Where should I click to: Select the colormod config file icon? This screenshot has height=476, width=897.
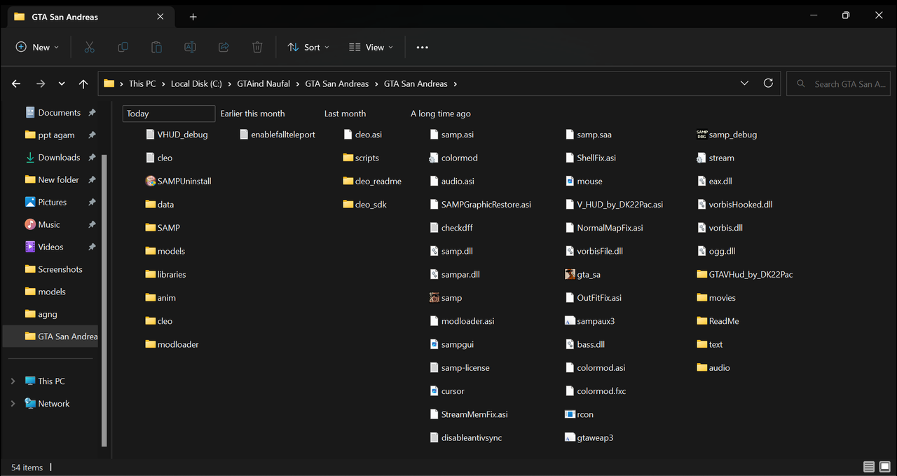click(x=434, y=158)
